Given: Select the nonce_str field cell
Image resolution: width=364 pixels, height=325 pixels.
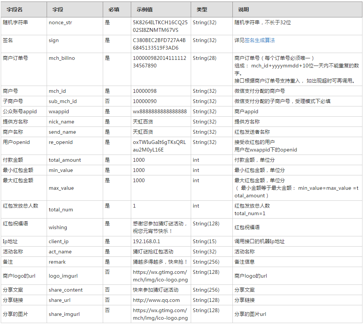Looking at the screenshot, I should click(x=60, y=23).
